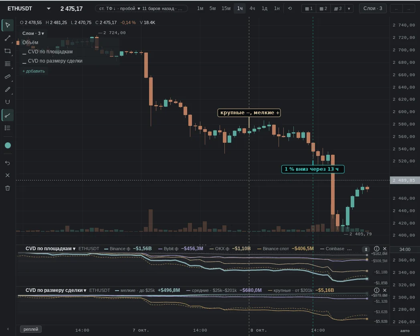The height and width of the screenshot is (336, 420).
Task: Click the Coinbase series label
Action: 332,249
